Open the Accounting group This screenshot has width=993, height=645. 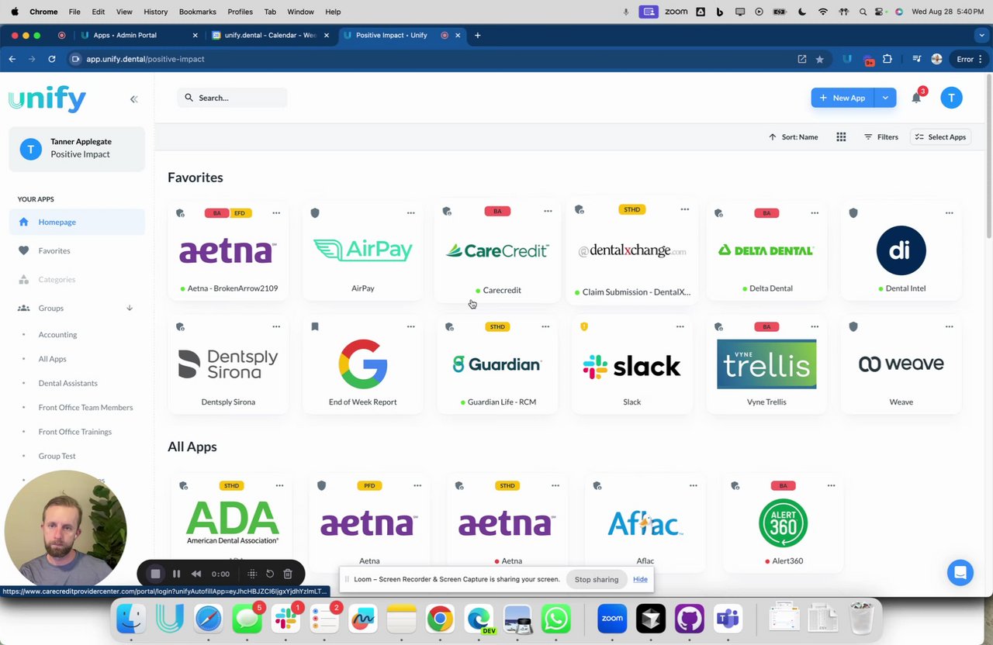57,335
